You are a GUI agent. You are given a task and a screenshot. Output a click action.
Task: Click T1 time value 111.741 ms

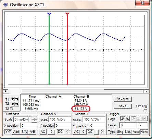31,101
